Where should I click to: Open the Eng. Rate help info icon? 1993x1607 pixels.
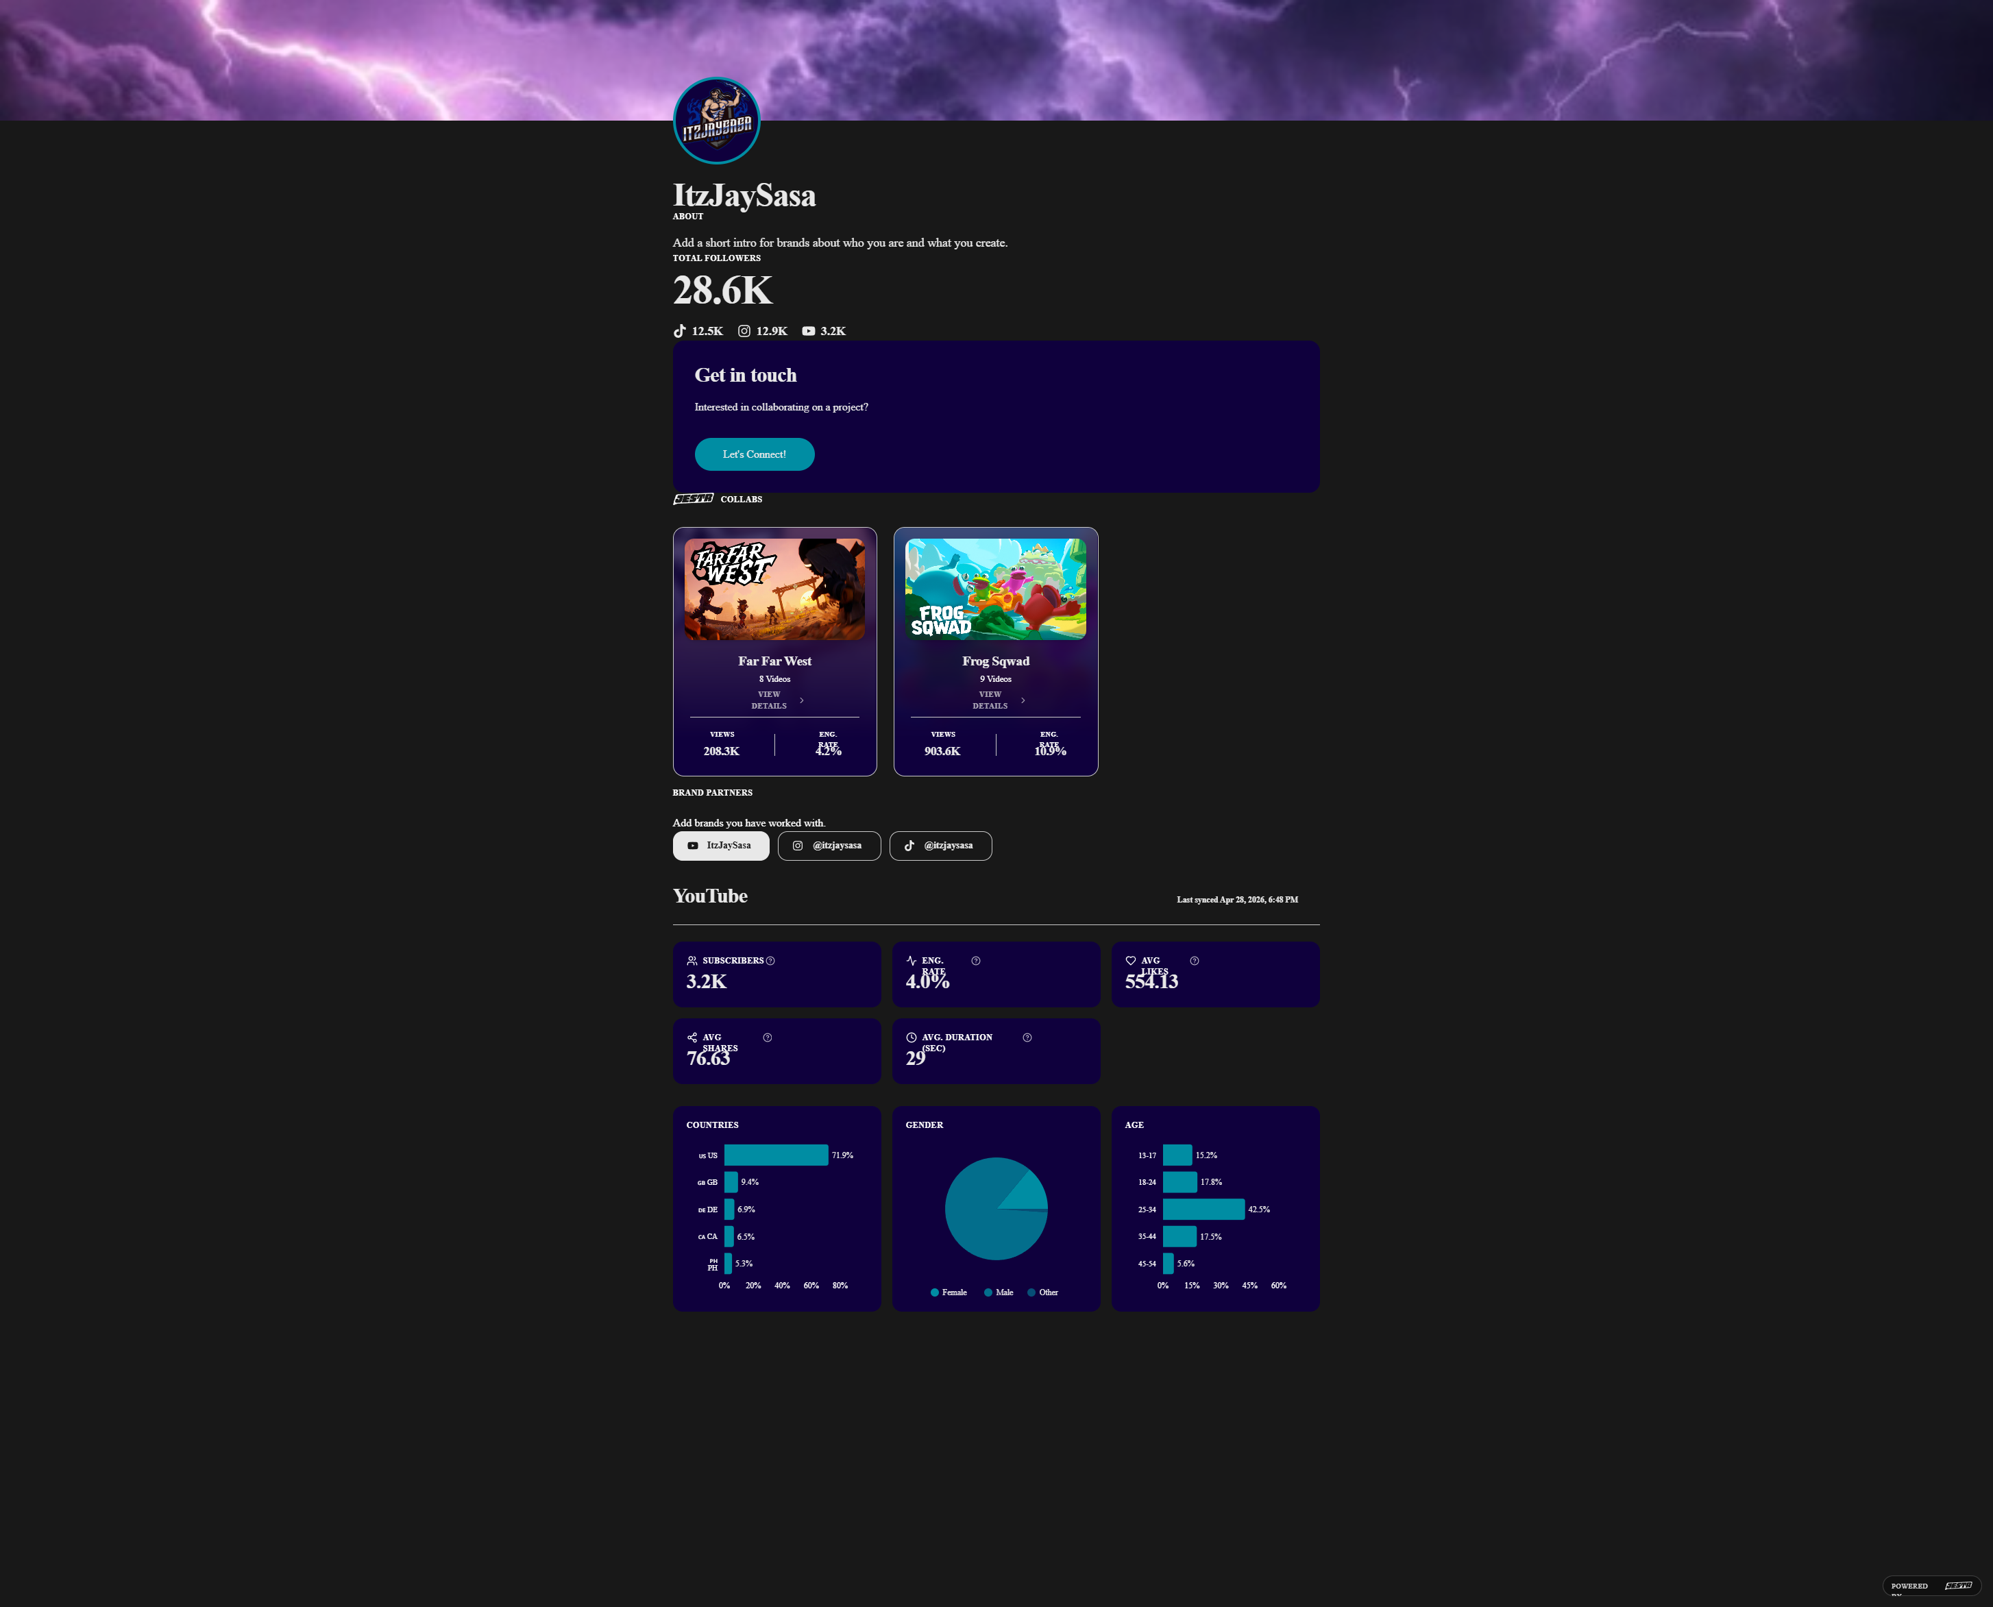point(976,961)
